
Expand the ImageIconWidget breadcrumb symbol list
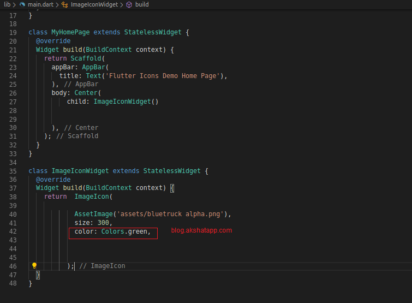pos(94,4)
